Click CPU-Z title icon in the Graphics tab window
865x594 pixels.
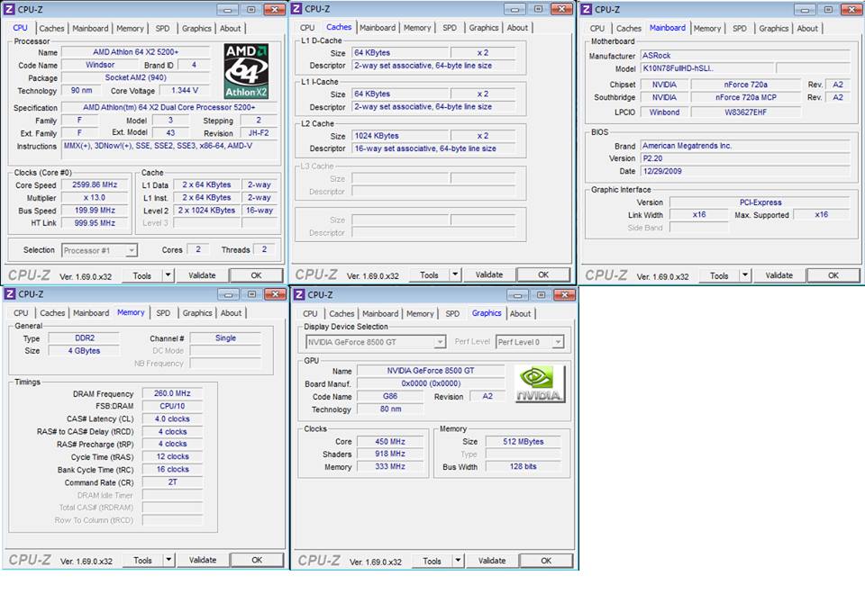pyautogui.click(x=299, y=295)
